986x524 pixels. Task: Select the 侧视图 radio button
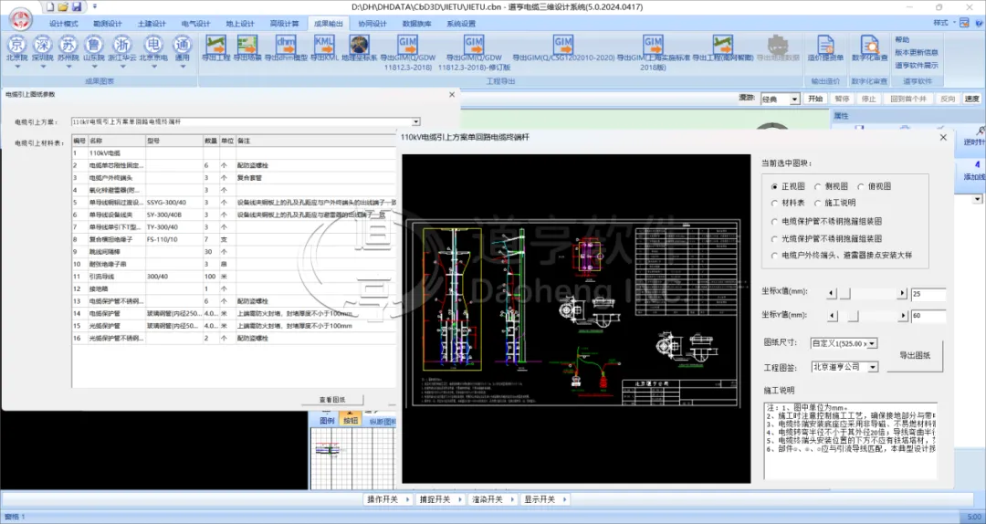click(818, 186)
